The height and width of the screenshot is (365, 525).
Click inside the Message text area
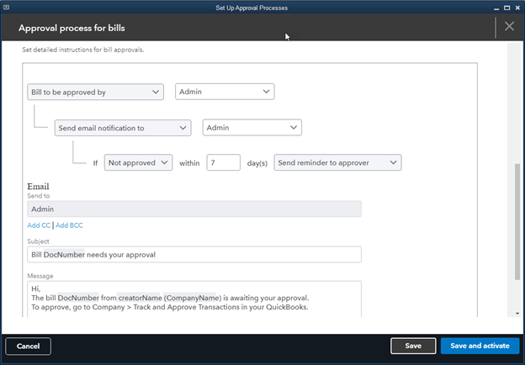click(194, 299)
